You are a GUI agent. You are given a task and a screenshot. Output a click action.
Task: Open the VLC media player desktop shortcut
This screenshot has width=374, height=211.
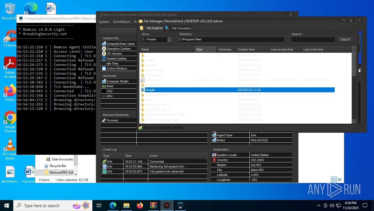(x=10, y=149)
